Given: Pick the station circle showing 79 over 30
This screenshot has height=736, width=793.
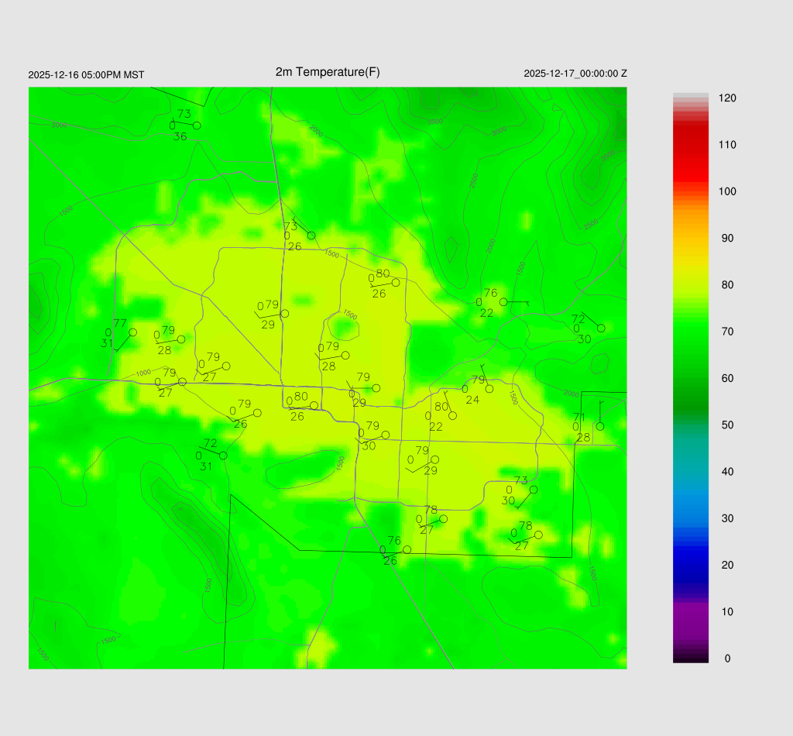Looking at the screenshot, I should (x=386, y=435).
